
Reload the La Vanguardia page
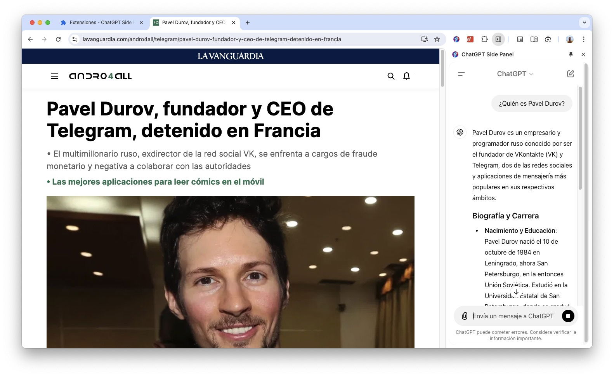click(x=58, y=39)
